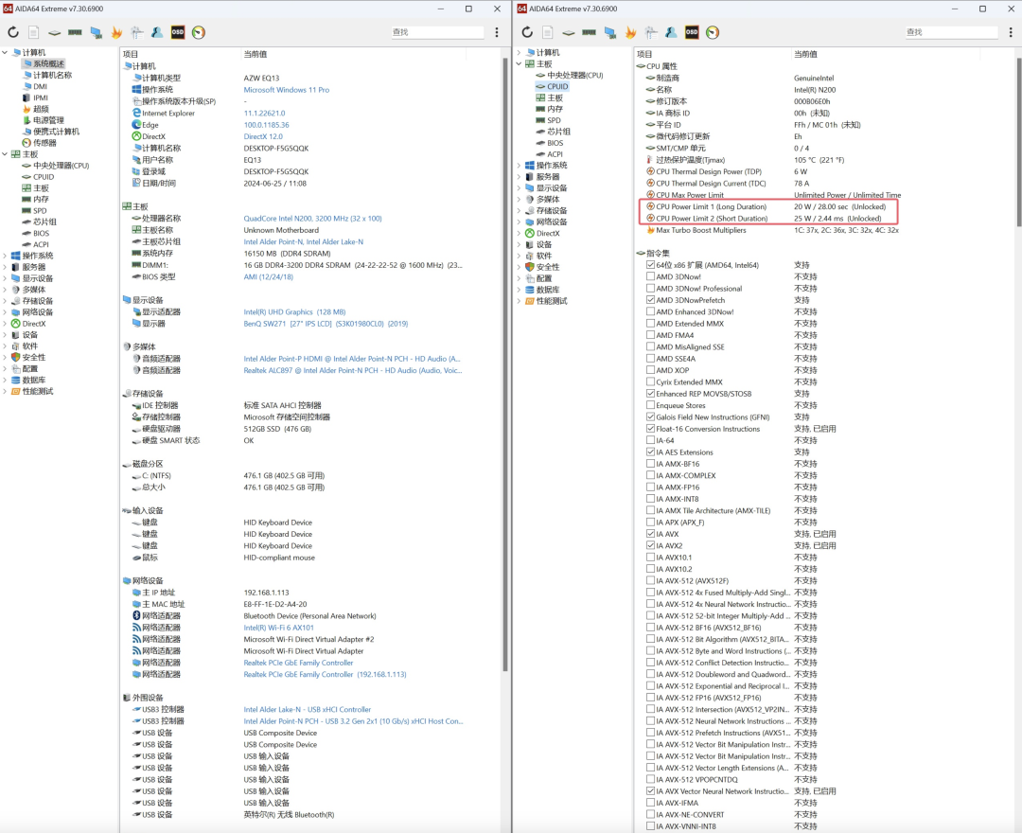1022x833 pixels.
Task: Click the OSD icon in the right window toolbar
Action: pos(692,32)
